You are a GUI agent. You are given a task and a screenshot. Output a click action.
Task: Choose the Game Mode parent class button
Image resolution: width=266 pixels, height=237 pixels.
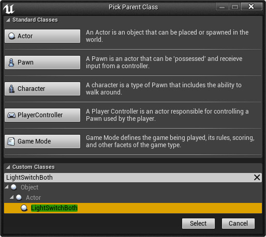coord(42,141)
